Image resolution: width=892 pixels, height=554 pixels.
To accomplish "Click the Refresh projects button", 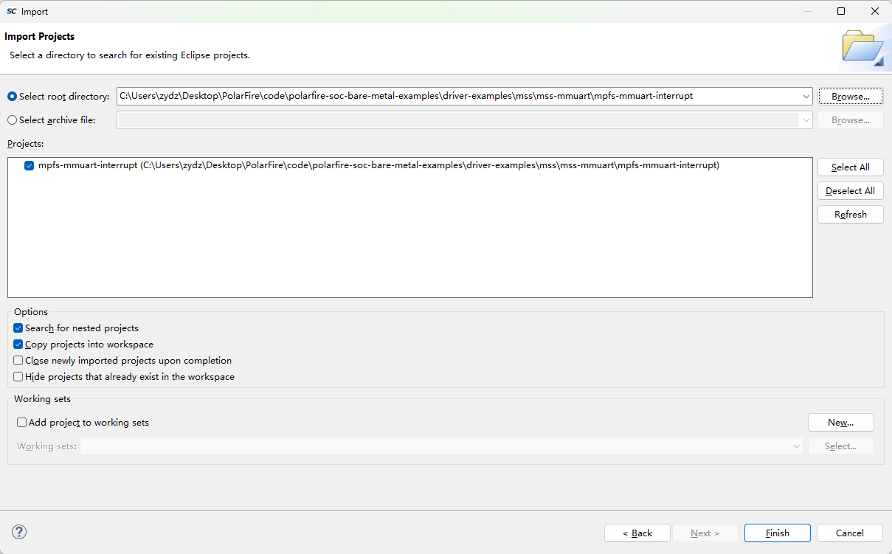I will point(851,215).
